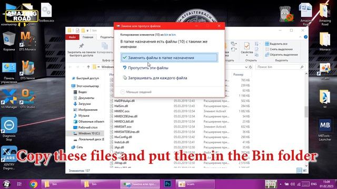Switch input language via ENG indicator
337x189 pixels.
[314, 184]
